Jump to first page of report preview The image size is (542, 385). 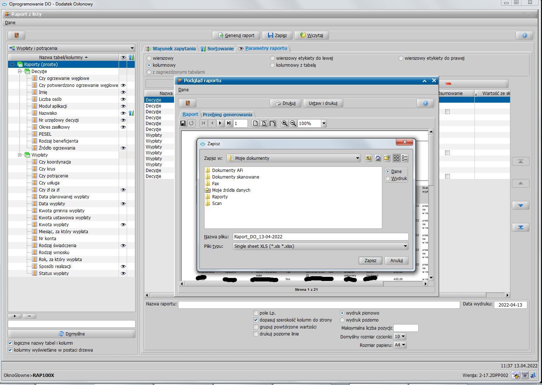(x=203, y=123)
